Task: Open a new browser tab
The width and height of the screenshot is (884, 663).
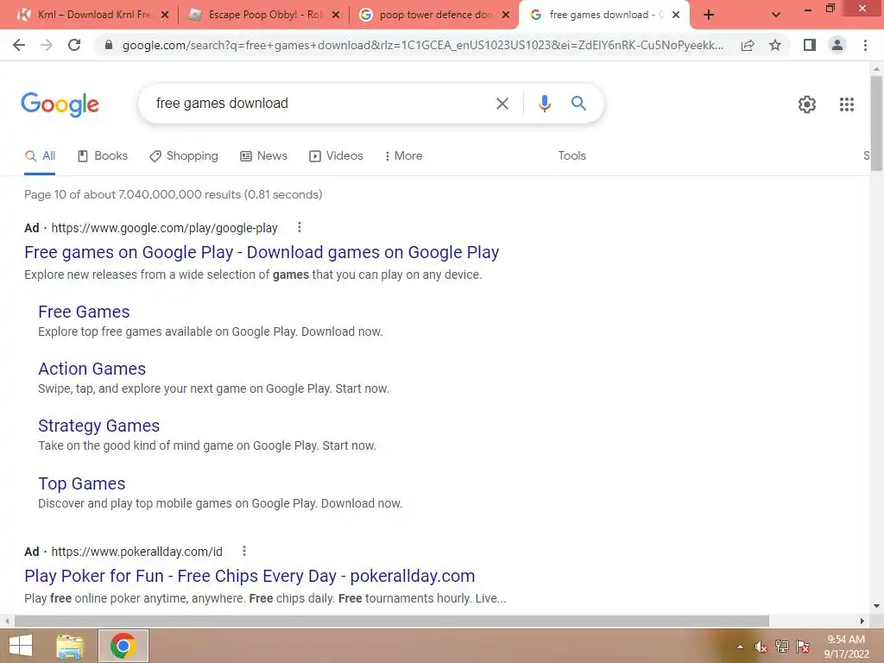Action: point(709,16)
